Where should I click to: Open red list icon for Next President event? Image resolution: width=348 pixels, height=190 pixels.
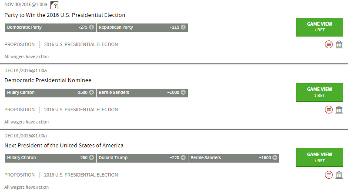click(329, 175)
